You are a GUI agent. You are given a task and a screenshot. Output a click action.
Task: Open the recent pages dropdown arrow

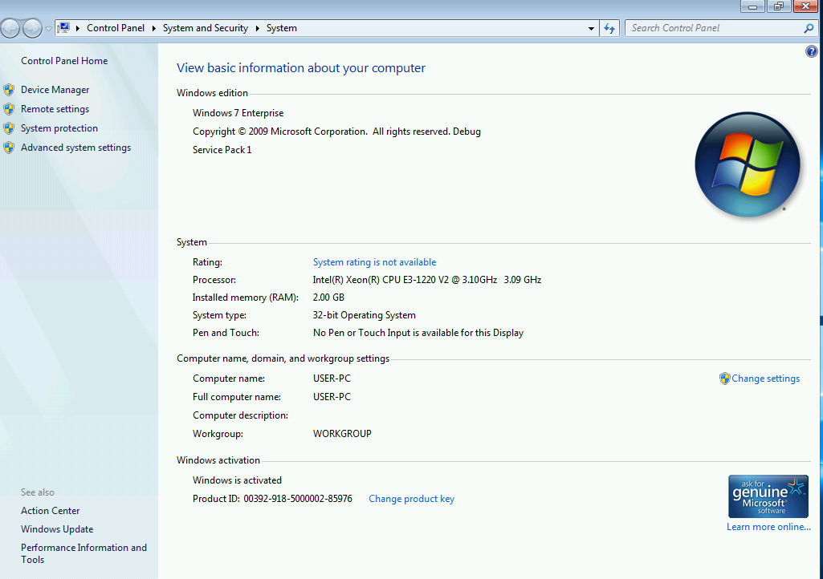click(x=48, y=28)
